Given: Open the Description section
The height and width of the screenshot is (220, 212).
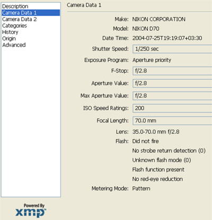Looking at the screenshot, I should pos(15,6).
